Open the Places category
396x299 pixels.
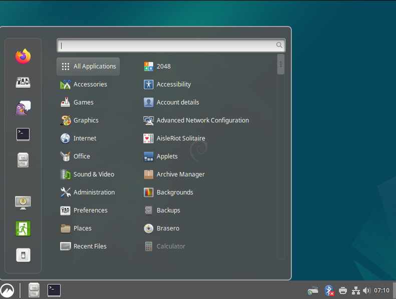click(76, 228)
